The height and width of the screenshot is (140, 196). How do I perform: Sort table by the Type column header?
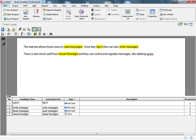coord(72,99)
